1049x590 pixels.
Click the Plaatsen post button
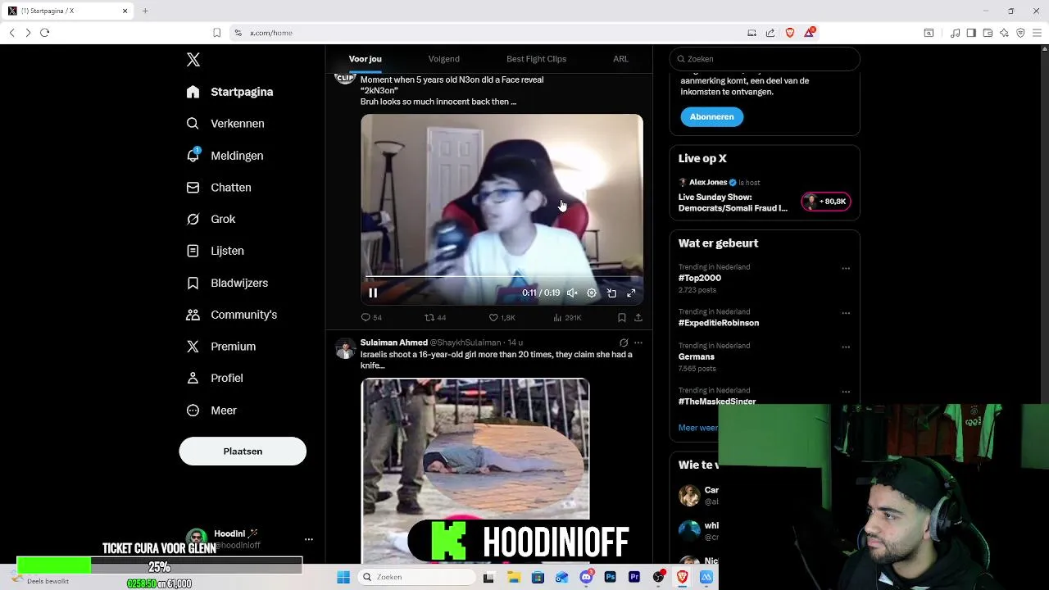point(243,452)
